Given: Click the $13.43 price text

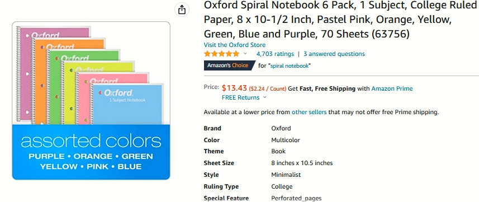Looking at the screenshot, I should coord(234,88).
